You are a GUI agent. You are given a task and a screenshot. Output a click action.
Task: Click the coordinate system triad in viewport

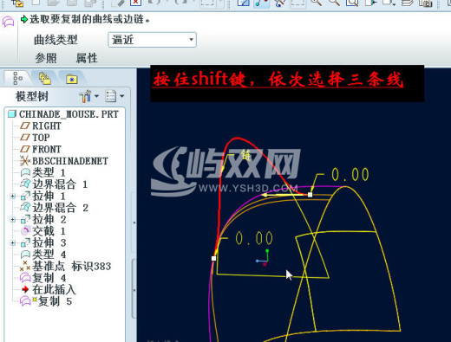(x=264, y=257)
